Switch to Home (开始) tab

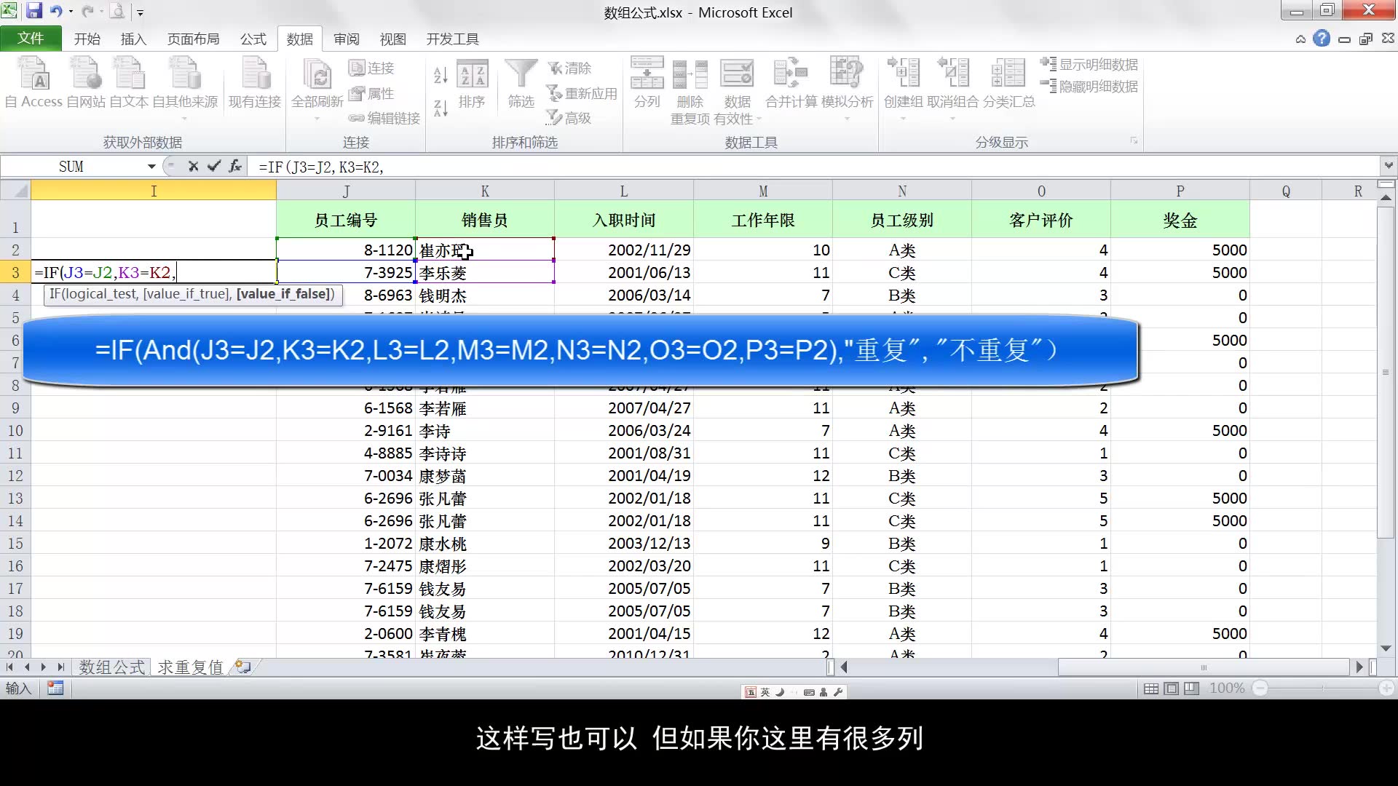(87, 39)
